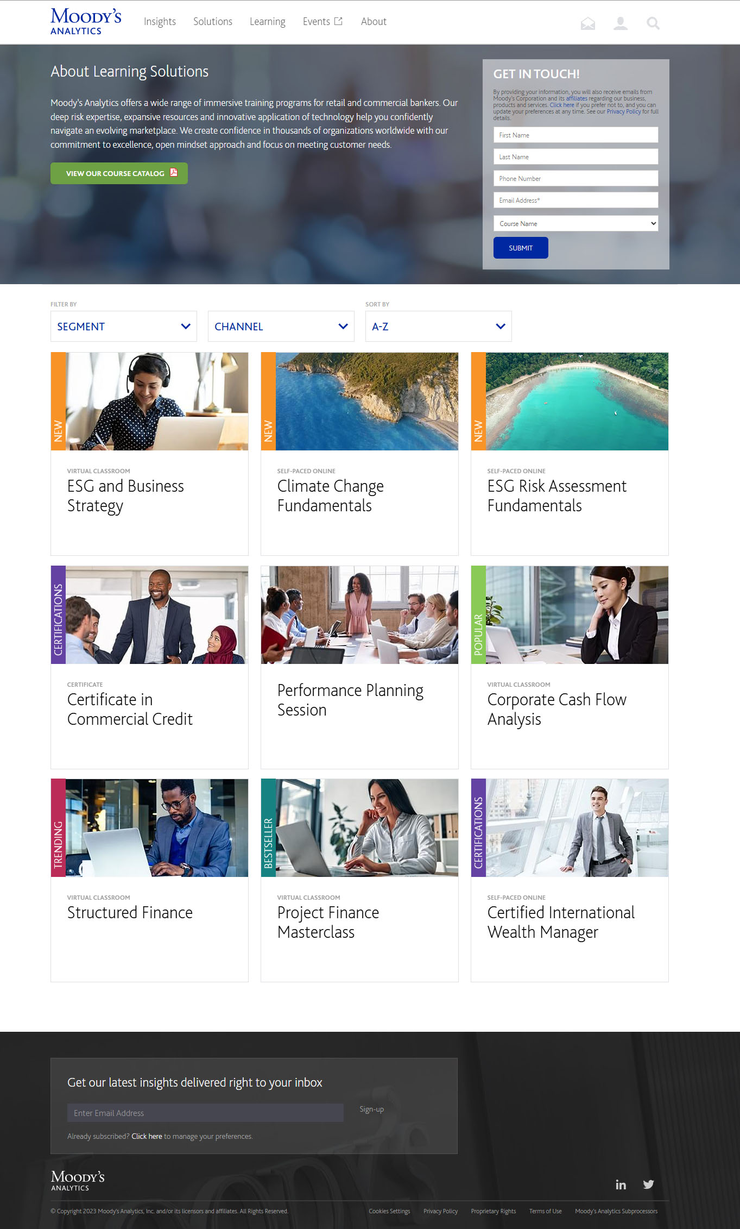Open Performance Planning Session image
This screenshot has width=740, height=1229.
[x=359, y=615]
